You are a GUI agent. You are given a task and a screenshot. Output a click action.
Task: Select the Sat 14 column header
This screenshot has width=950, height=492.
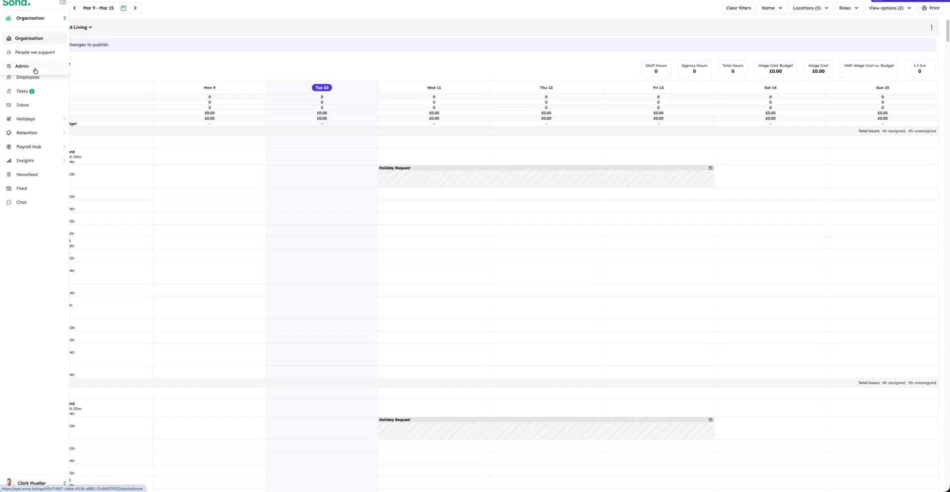pyautogui.click(x=770, y=88)
